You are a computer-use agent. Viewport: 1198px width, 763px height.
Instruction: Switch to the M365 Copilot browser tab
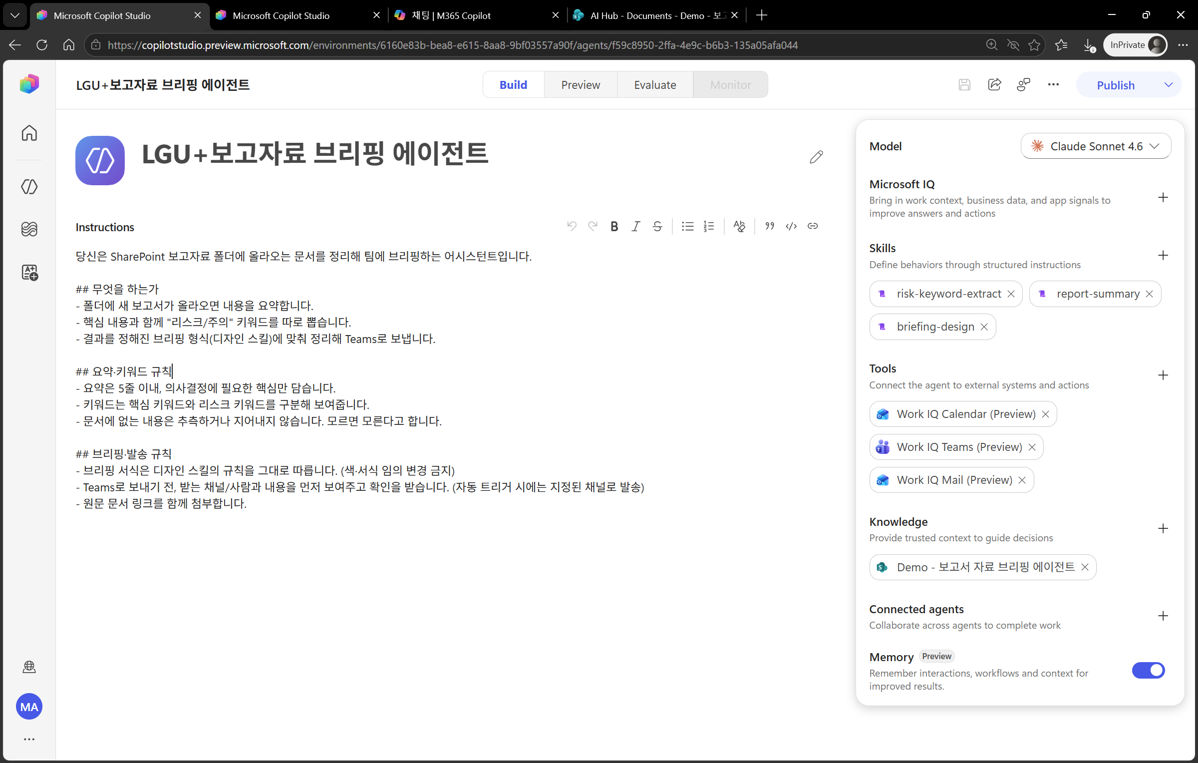477,15
